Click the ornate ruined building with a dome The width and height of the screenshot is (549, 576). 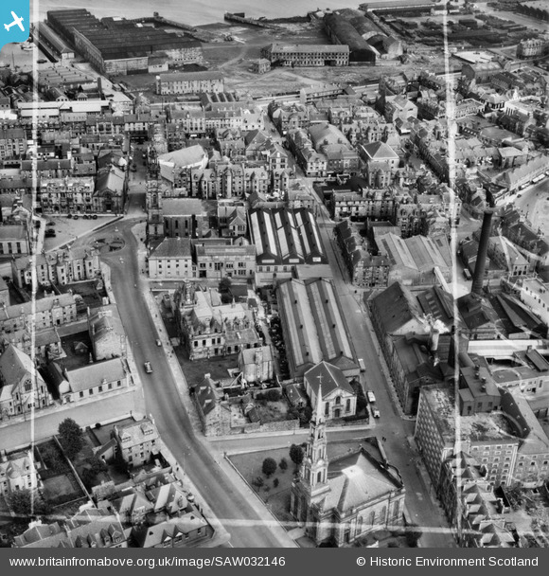coord(218,323)
